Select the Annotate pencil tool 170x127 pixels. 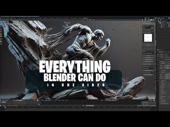(1, 39)
